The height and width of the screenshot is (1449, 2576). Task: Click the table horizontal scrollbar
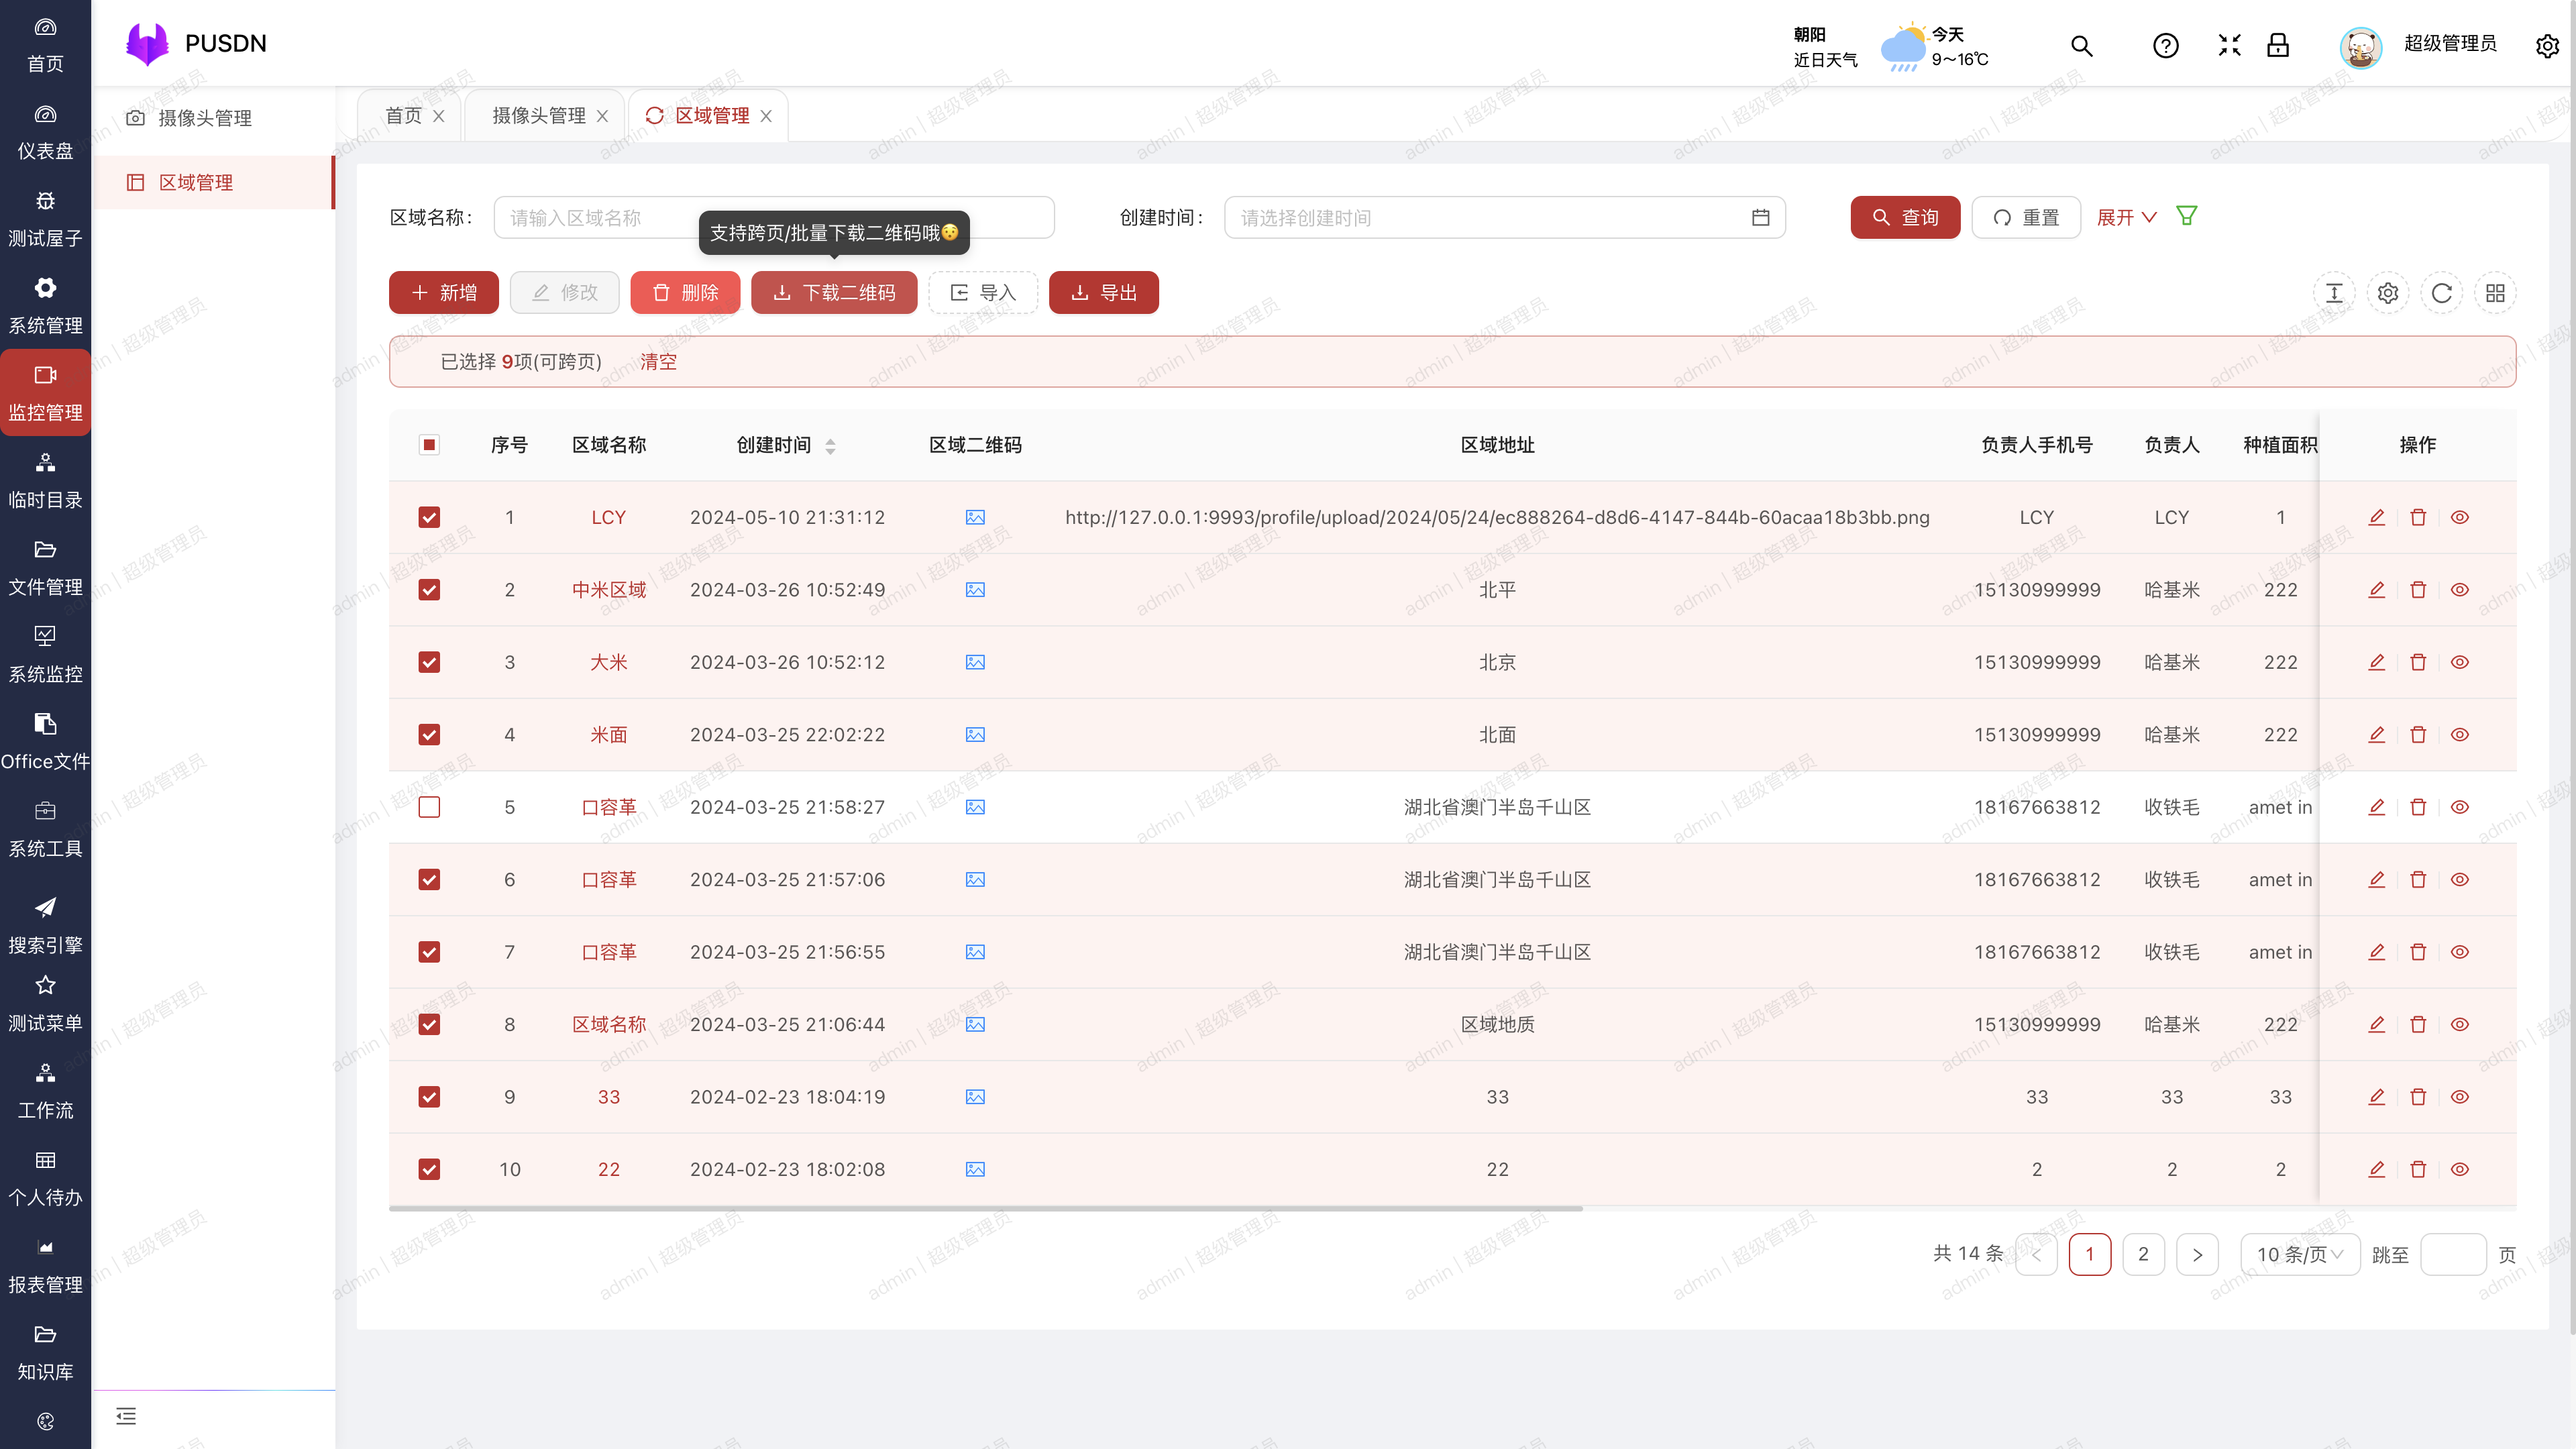[985, 1209]
